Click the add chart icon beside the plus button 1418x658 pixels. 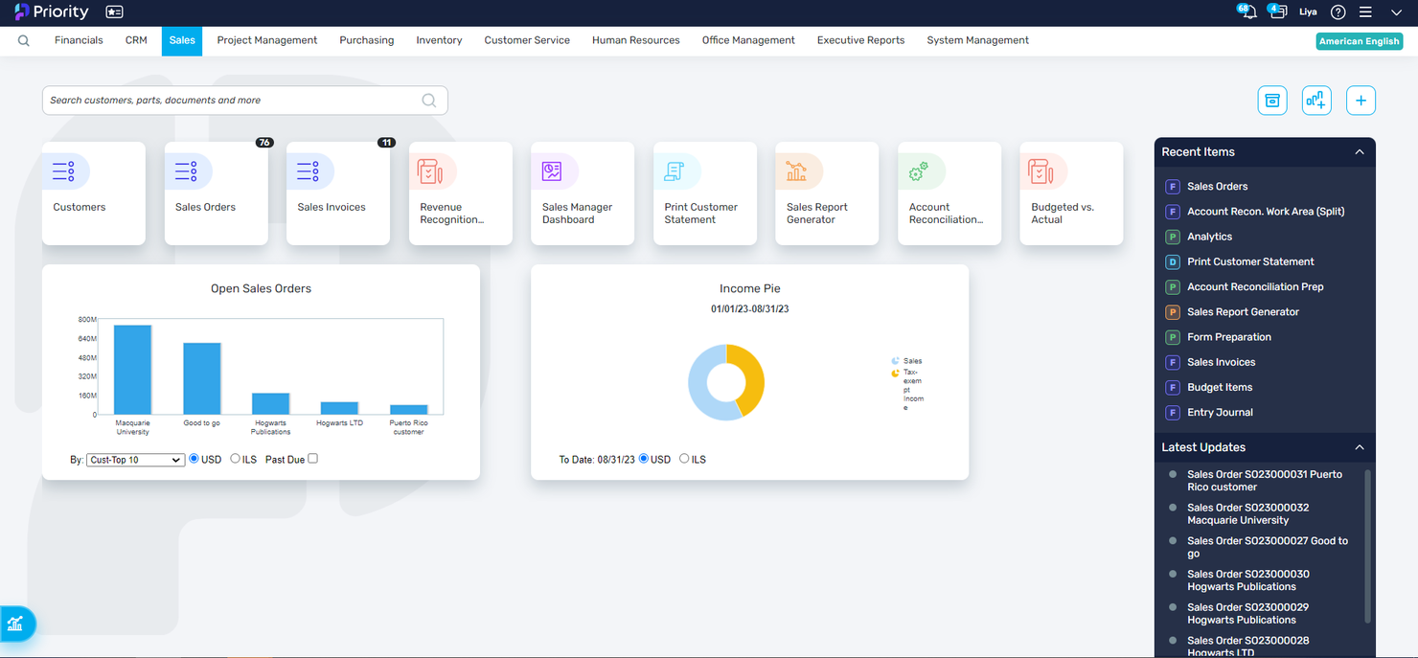tap(1316, 100)
